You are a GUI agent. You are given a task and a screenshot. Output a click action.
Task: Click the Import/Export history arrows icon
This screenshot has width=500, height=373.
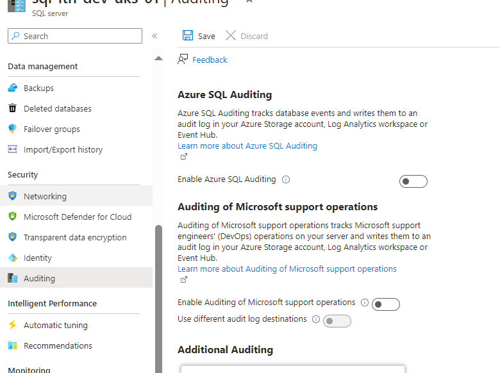12,149
